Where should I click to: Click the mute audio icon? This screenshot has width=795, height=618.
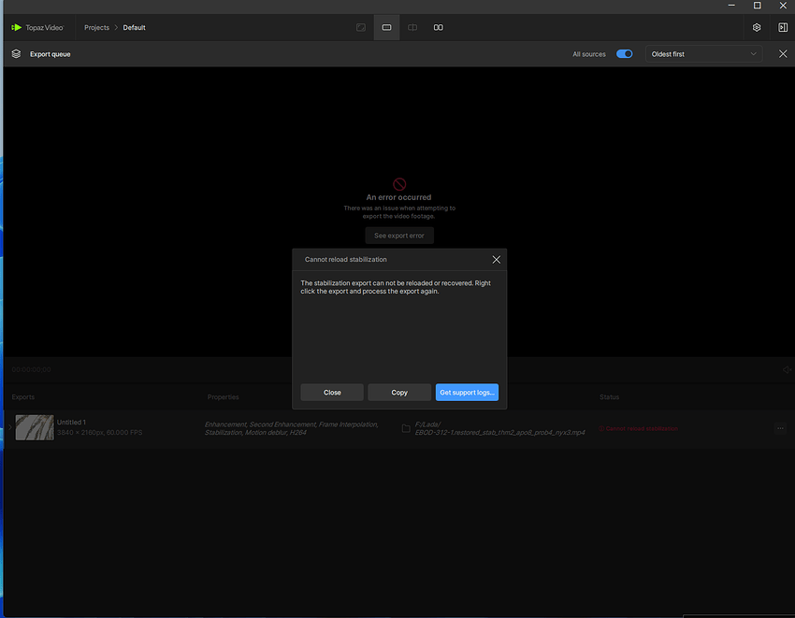(x=787, y=369)
